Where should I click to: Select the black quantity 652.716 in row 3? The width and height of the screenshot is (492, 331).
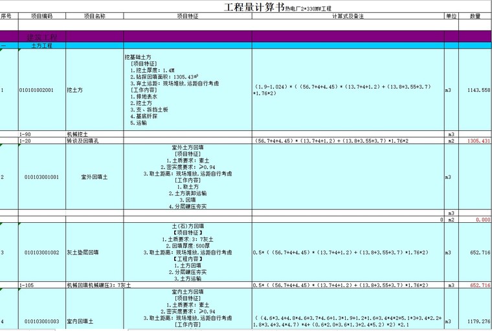click(x=480, y=253)
